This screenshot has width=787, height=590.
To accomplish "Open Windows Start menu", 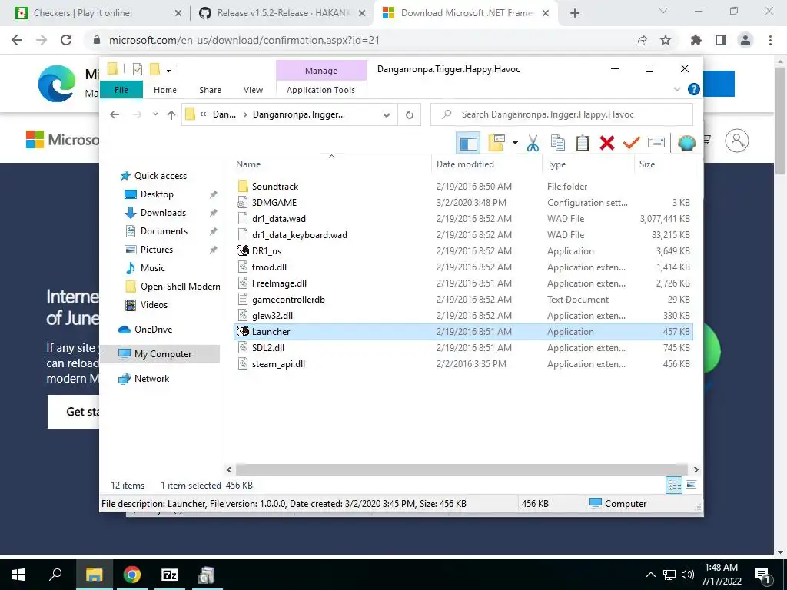I will (18, 575).
